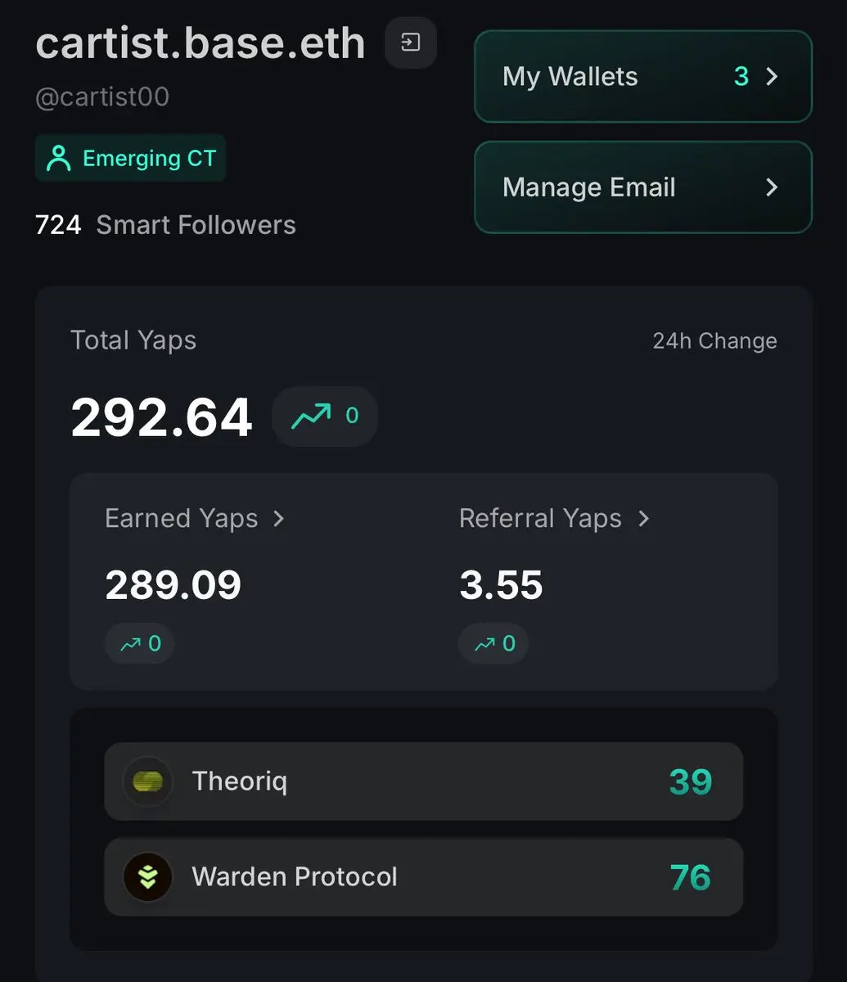
Task: Click the Referral Yaps trend change badge
Action: pyautogui.click(x=493, y=644)
